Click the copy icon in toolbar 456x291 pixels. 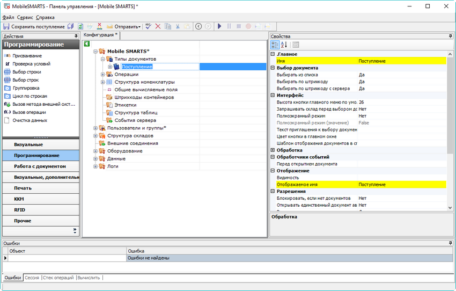pos(168,26)
